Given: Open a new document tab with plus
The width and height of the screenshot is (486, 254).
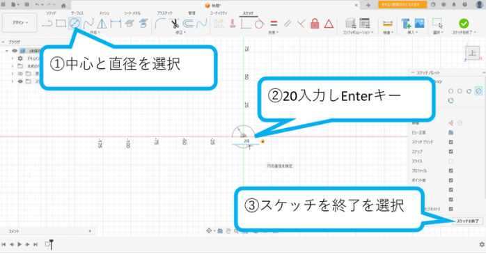Looking at the screenshot, I should [368, 5].
